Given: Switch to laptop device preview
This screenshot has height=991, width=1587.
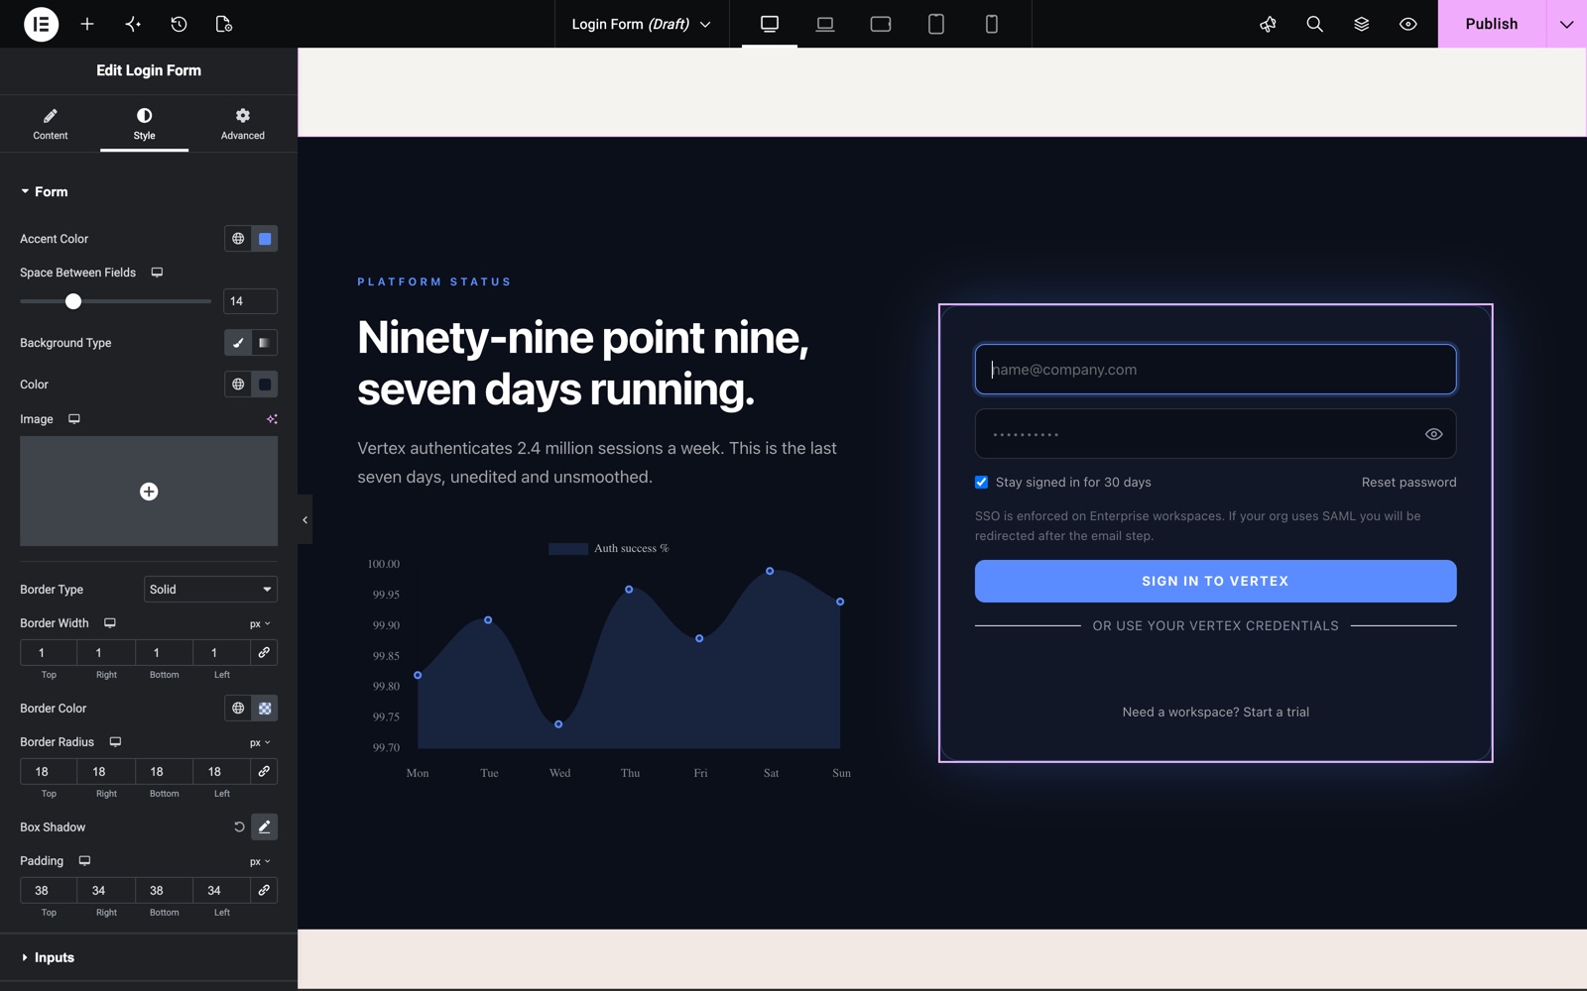Looking at the screenshot, I should [x=825, y=24].
